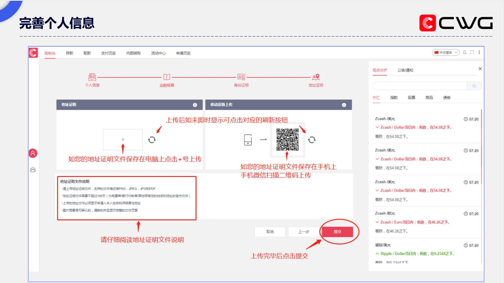Click the info icon in the 地址证明 panel header
The height and width of the screenshot is (283, 504).
point(195,105)
